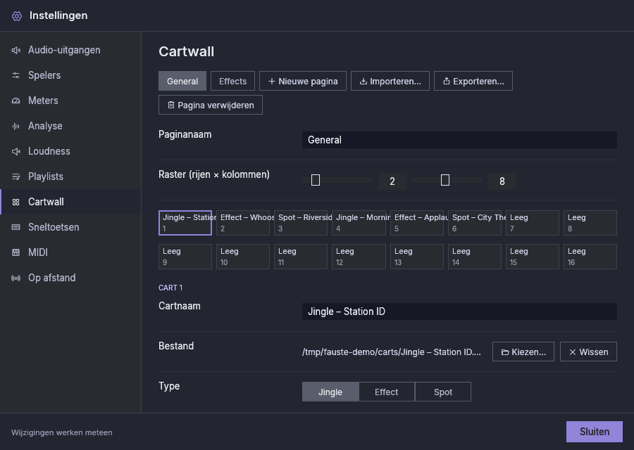Open Op afstand settings
The width and height of the screenshot is (634, 450).
[70, 278]
